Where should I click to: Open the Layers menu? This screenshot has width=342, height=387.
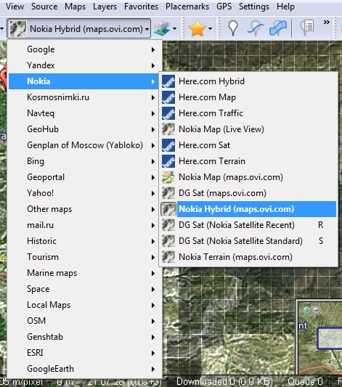click(x=105, y=7)
